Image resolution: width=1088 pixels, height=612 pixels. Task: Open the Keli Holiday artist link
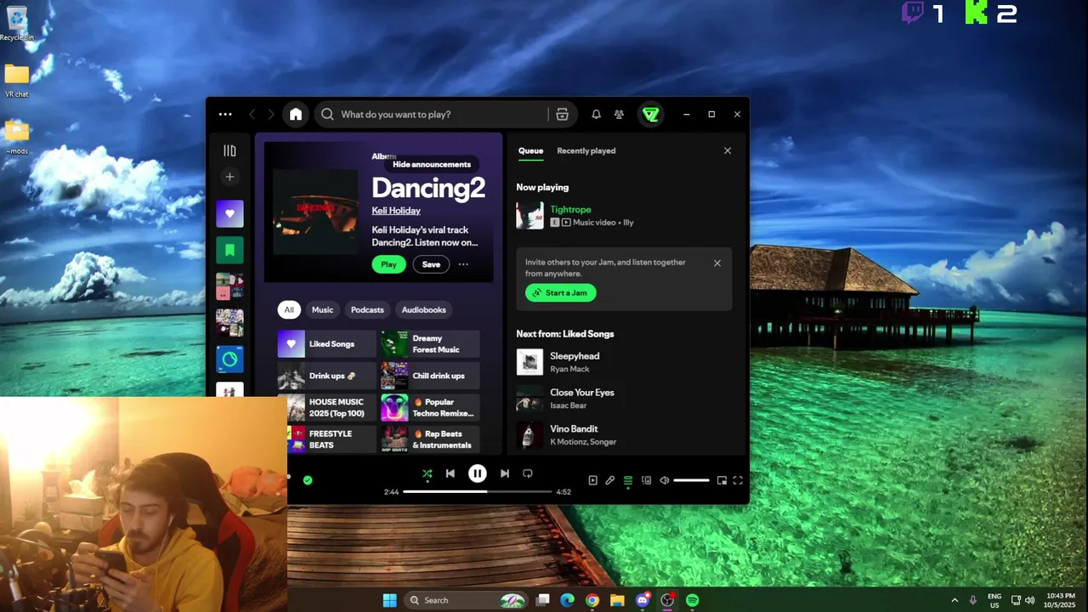[396, 211]
